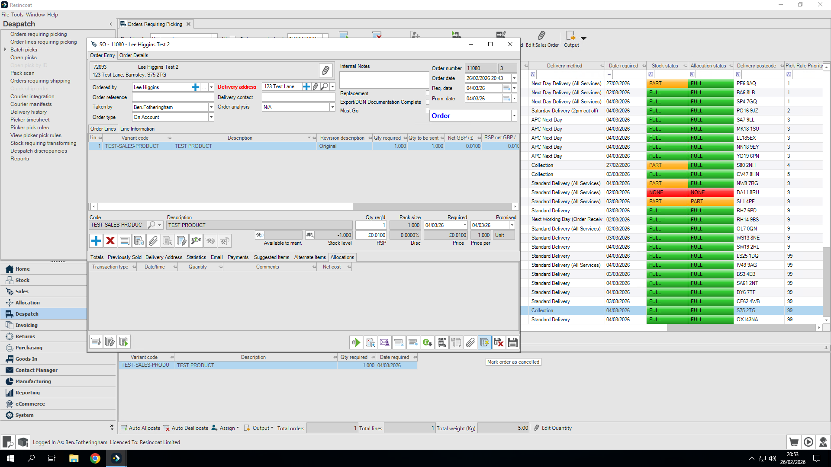Open the Order status dropdown
The image size is (831, 467).
pos(514,116)
